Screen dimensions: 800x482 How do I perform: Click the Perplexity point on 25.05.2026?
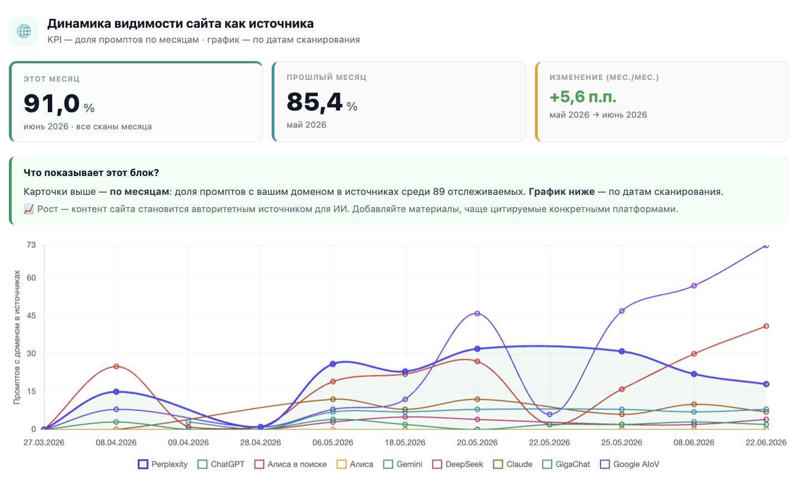pyautogui.click(x=622, y=352)
